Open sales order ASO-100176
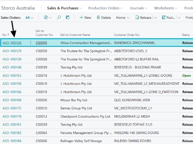 click(12, 116)
